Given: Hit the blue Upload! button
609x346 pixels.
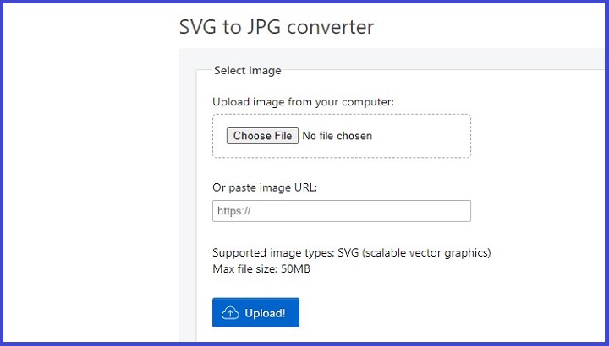Looking at the screenshot, I should tap(255, 312).
